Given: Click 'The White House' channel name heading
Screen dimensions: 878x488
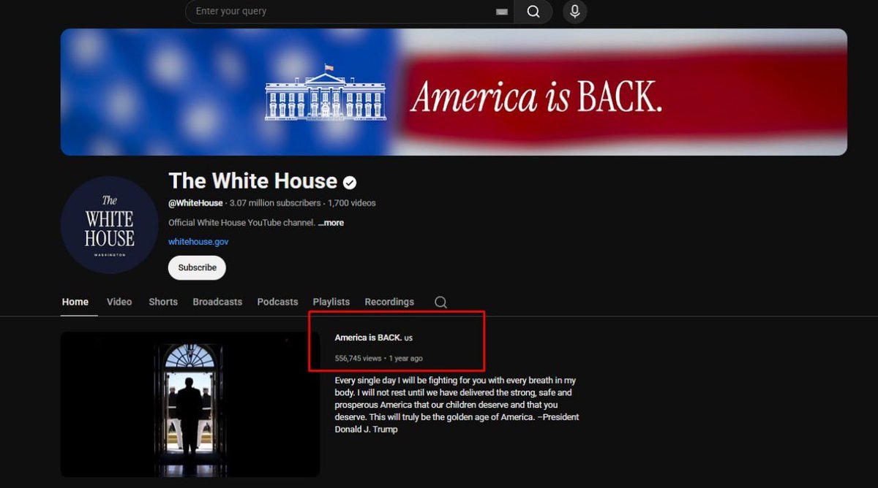Looking at the screenshot, I should click(253, 181).
